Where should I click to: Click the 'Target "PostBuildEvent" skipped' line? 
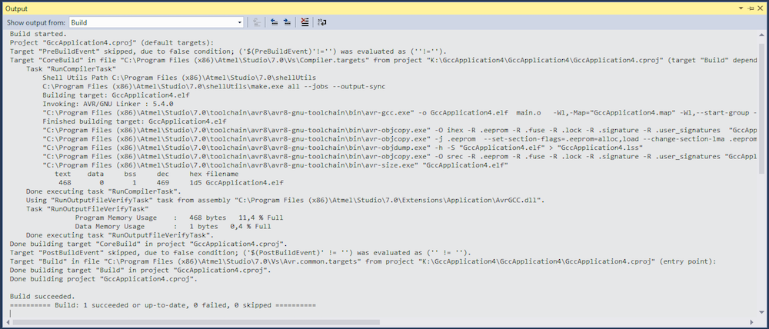click(x=240, y=252)
